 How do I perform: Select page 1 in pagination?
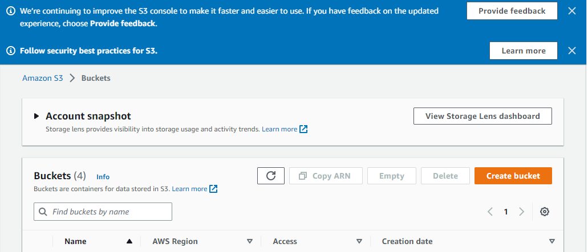pyautogui.click(x=505, y=212)
